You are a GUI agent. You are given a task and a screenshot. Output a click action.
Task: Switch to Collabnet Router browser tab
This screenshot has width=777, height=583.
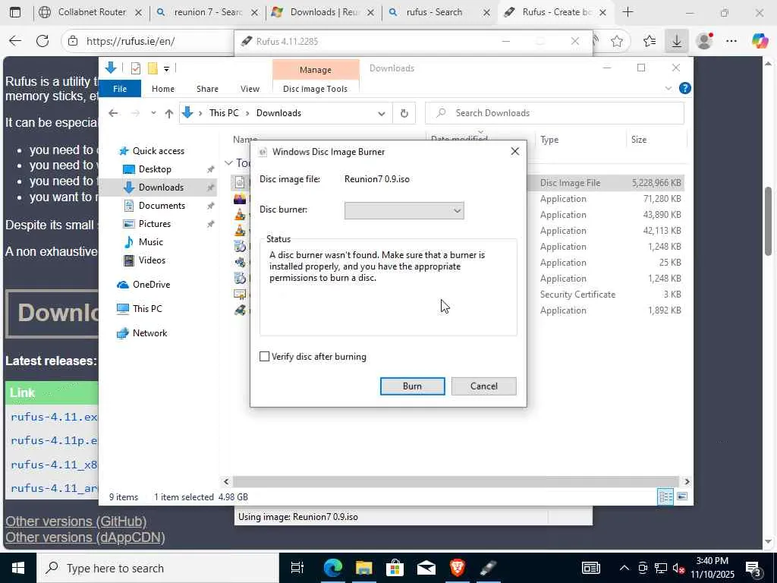(92, 12)
